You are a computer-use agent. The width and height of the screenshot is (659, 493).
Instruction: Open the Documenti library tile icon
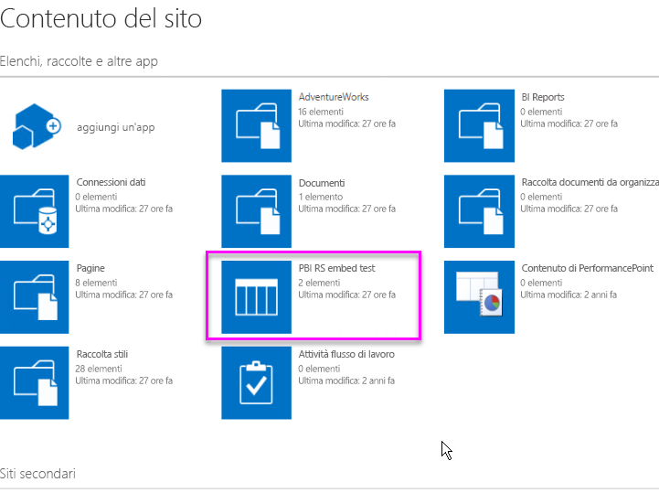[256, 211]
